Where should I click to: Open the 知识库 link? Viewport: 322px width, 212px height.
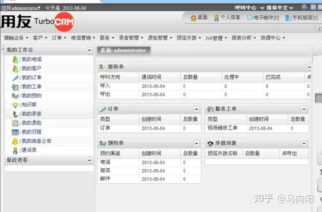tap(29, 105)
